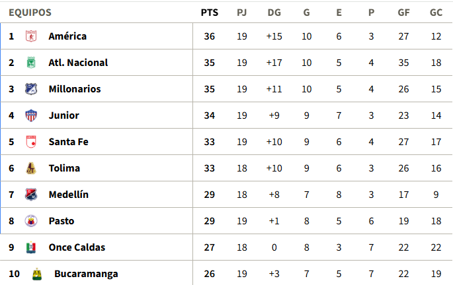Click the GF column header
Screen dimensions: 453x285
coord(403,13)
